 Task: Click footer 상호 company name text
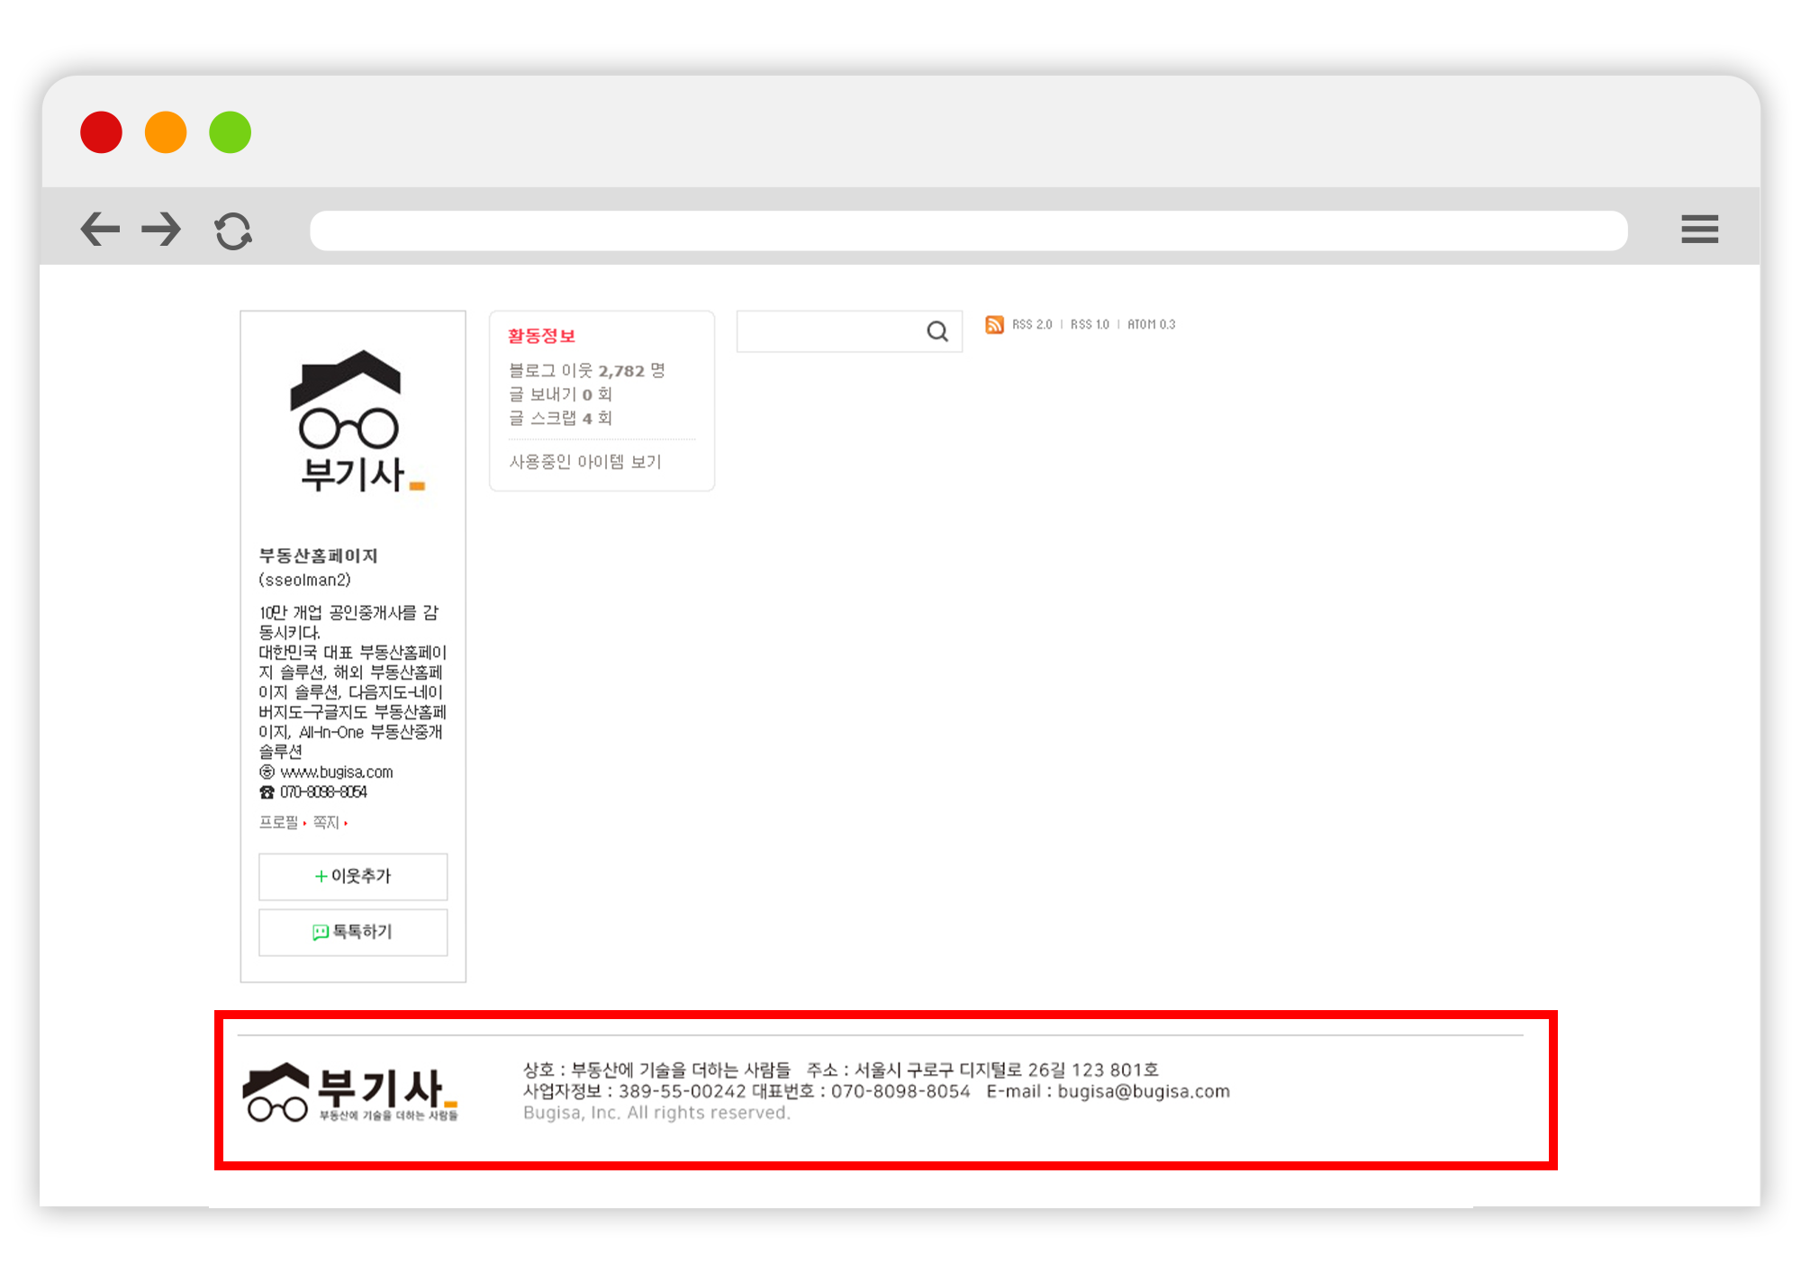tap(656, 1070)
